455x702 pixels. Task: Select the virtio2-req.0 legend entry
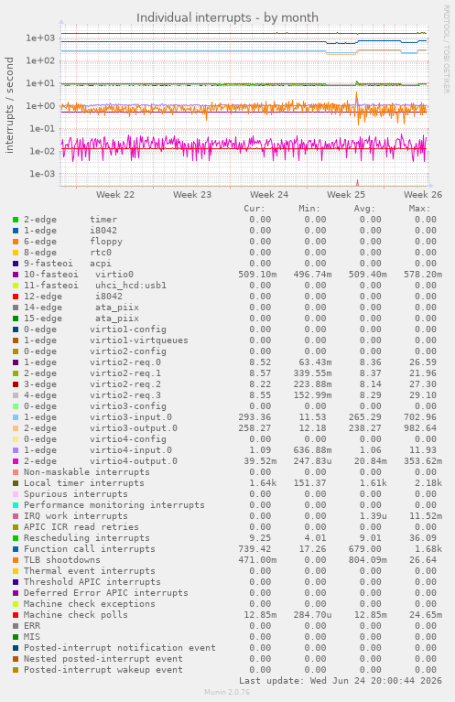(x=92, y=362)
